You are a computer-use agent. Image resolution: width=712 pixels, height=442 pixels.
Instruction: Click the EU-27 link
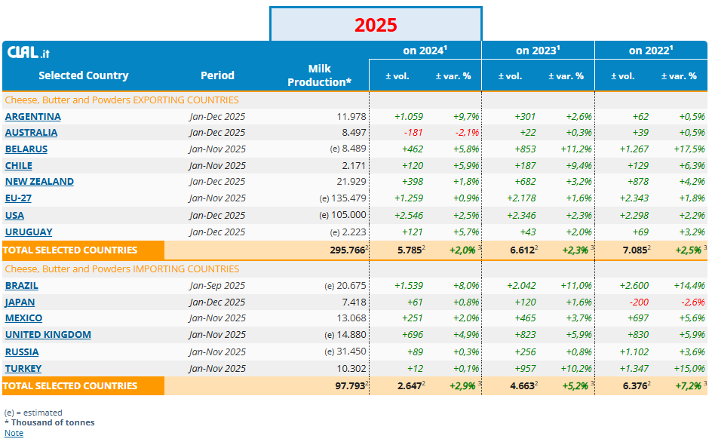[18, 198]
